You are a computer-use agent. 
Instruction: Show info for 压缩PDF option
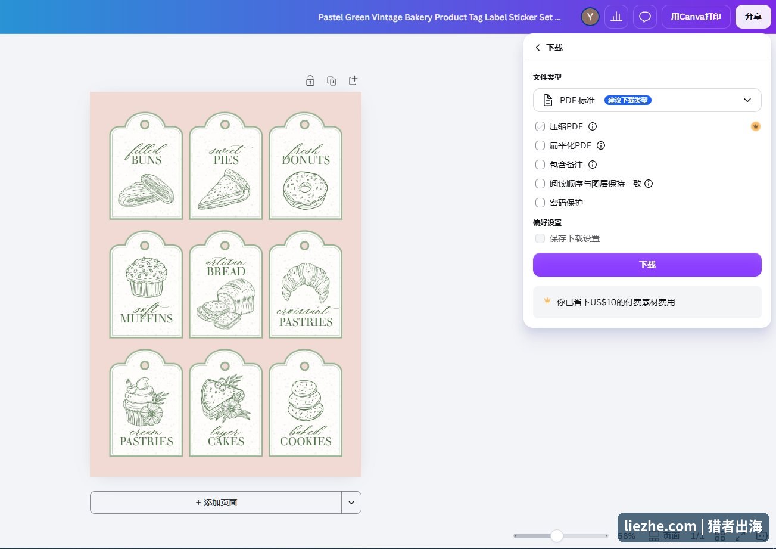click(593, 126)
